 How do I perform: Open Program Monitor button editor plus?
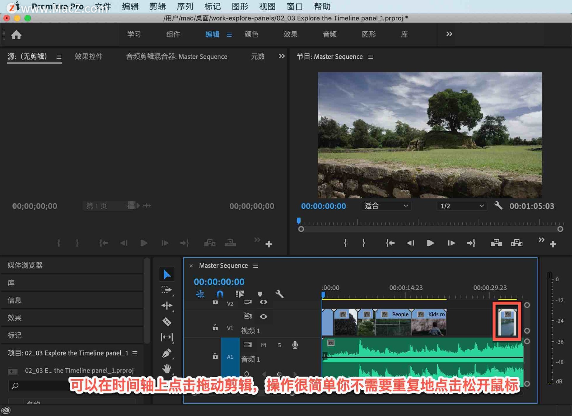tap(553, 244)
